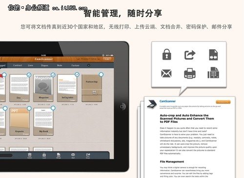Image resolution: width=244 pixels, height=178 pixels.
Task: Tap the Mail icon in bottom toolbar
Action: (x=73, y=155)
